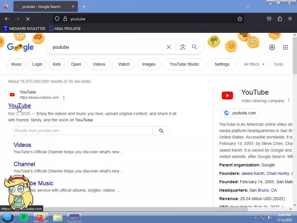This screenshot has height=223, width=297.
Task: Open Google quick settings gear
Action: [272, 47]
